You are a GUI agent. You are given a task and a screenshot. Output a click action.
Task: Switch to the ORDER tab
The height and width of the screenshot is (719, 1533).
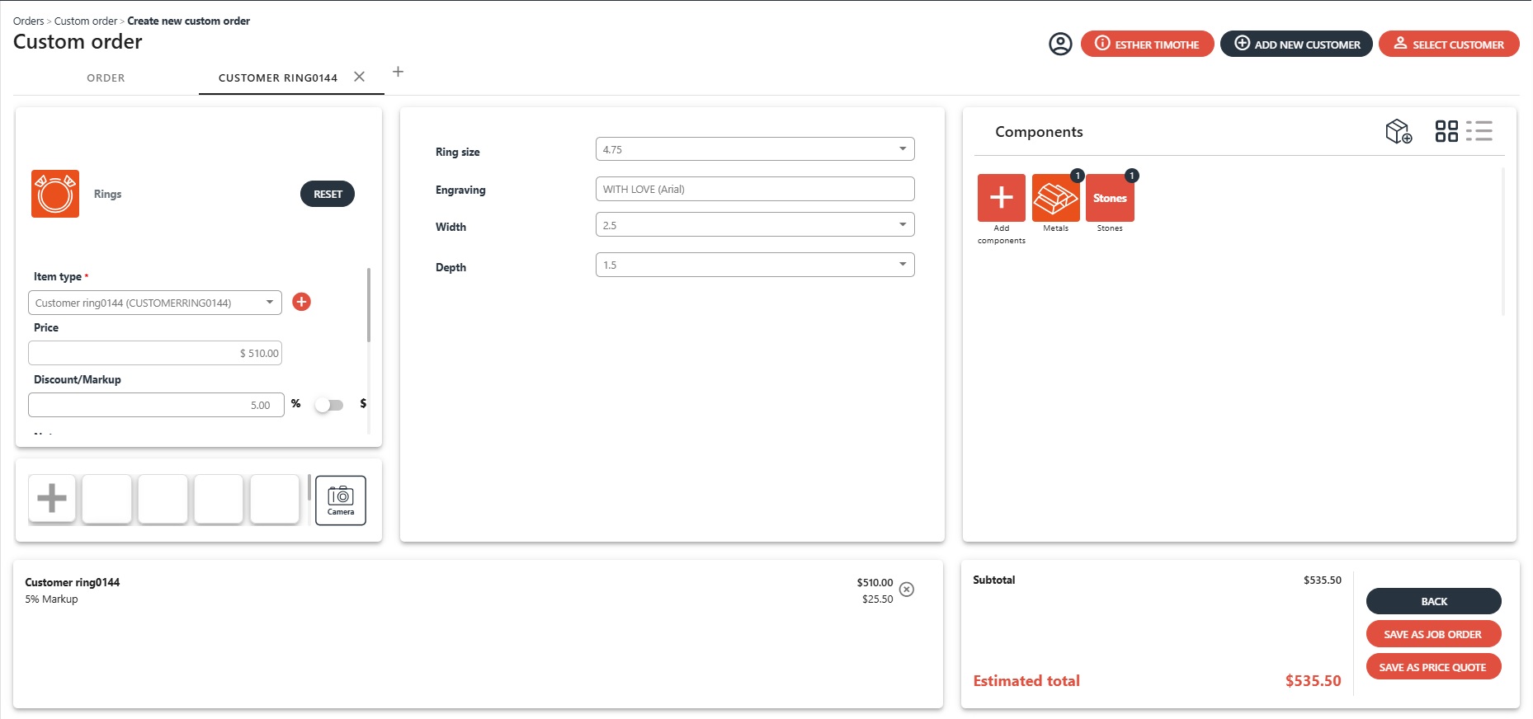[106, 78]
